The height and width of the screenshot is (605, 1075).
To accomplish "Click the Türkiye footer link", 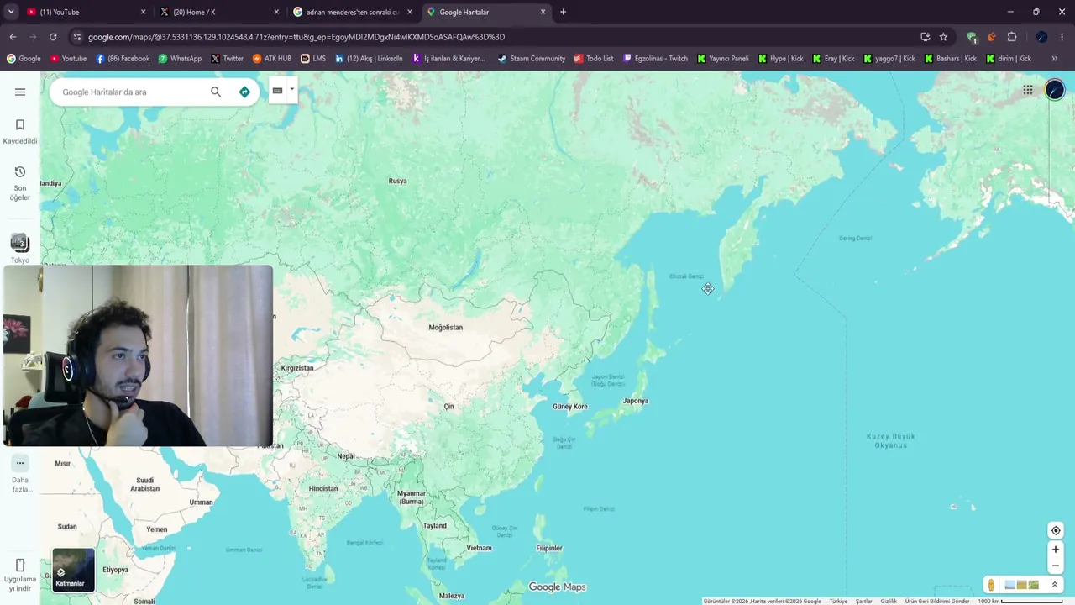I will tap(838, 602).
